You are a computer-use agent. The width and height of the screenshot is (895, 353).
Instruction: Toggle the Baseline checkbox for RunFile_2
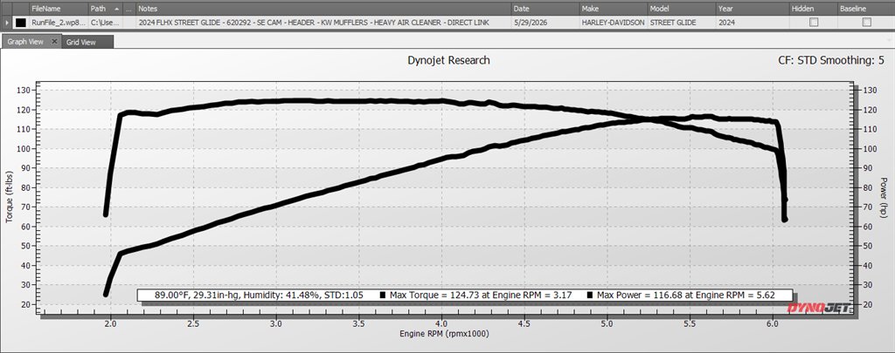(x=866, y=22)
